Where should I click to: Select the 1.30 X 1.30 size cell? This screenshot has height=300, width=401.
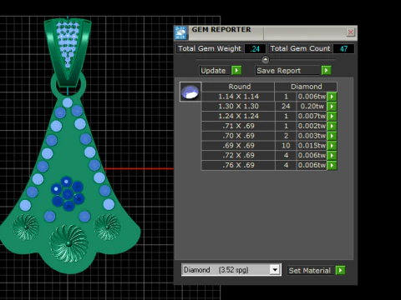pos(238,106)
